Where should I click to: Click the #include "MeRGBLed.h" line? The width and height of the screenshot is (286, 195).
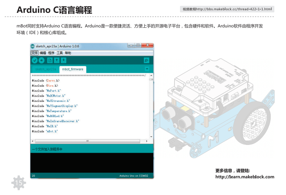point(48,116)
